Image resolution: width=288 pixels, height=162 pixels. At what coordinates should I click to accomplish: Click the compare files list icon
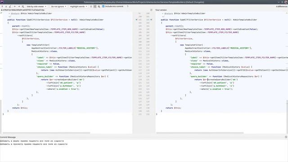23,6
